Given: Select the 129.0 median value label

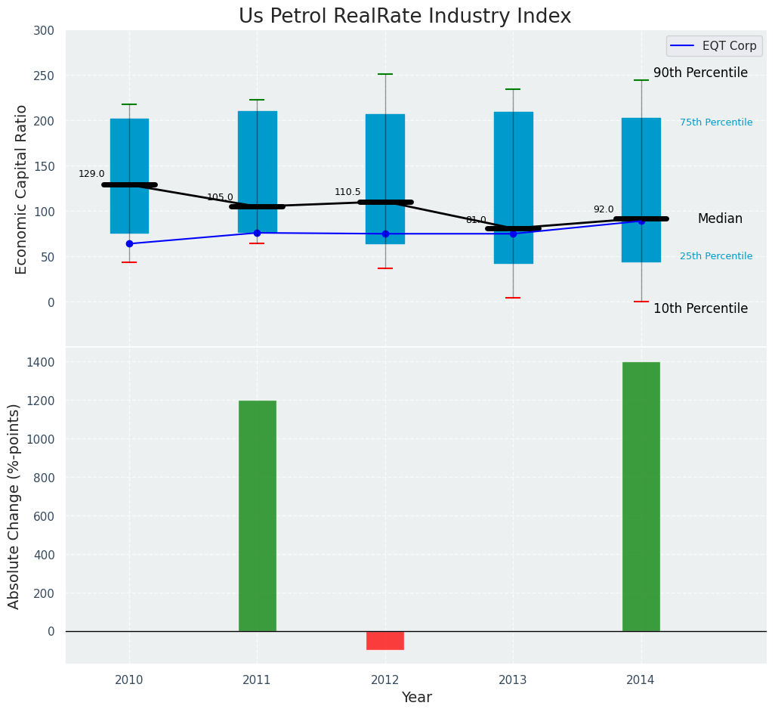Looking at the screenshot, I should point(91,174).
